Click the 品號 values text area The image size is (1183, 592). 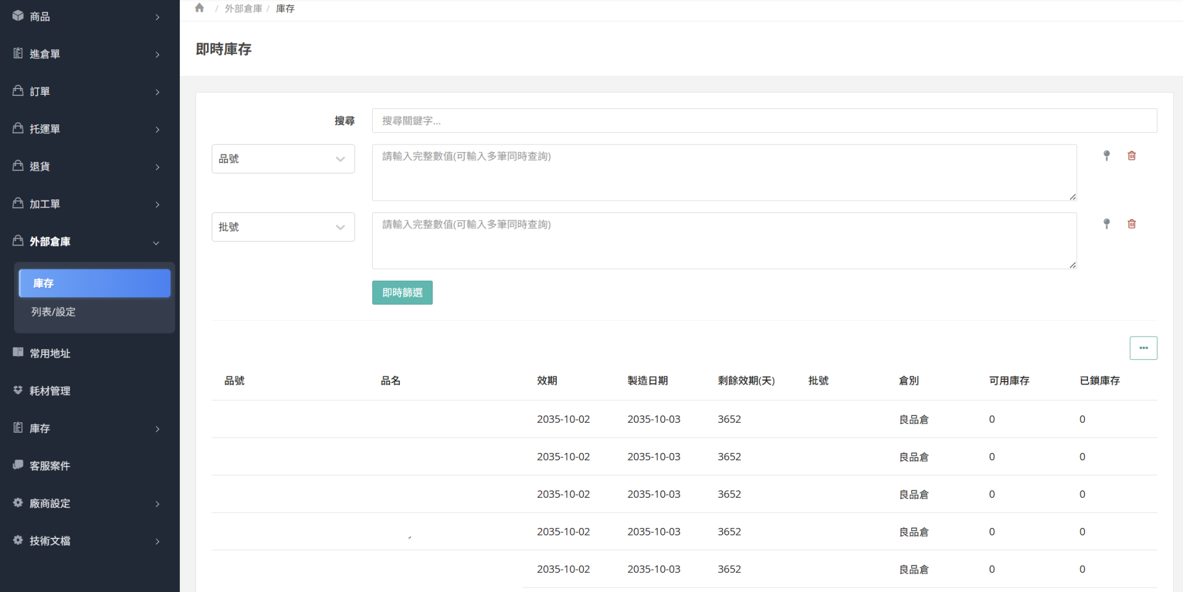tap(724, 172)
